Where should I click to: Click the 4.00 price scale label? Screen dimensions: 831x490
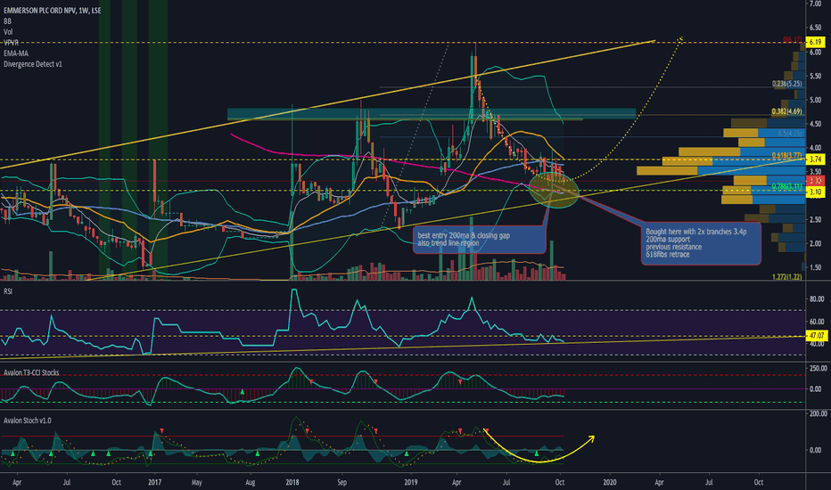pyautogui.click(x=815, y=147)
